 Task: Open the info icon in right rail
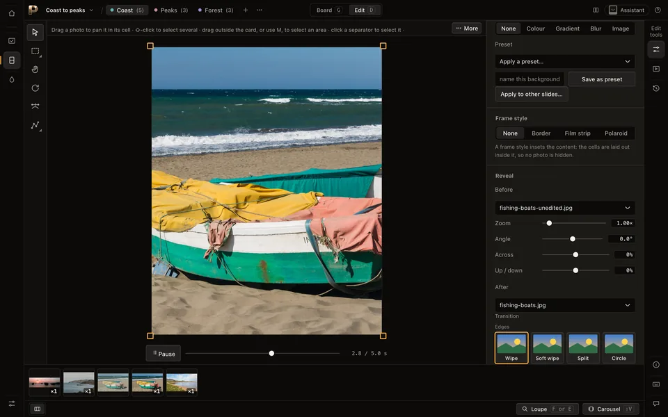(x=656, y=365)
